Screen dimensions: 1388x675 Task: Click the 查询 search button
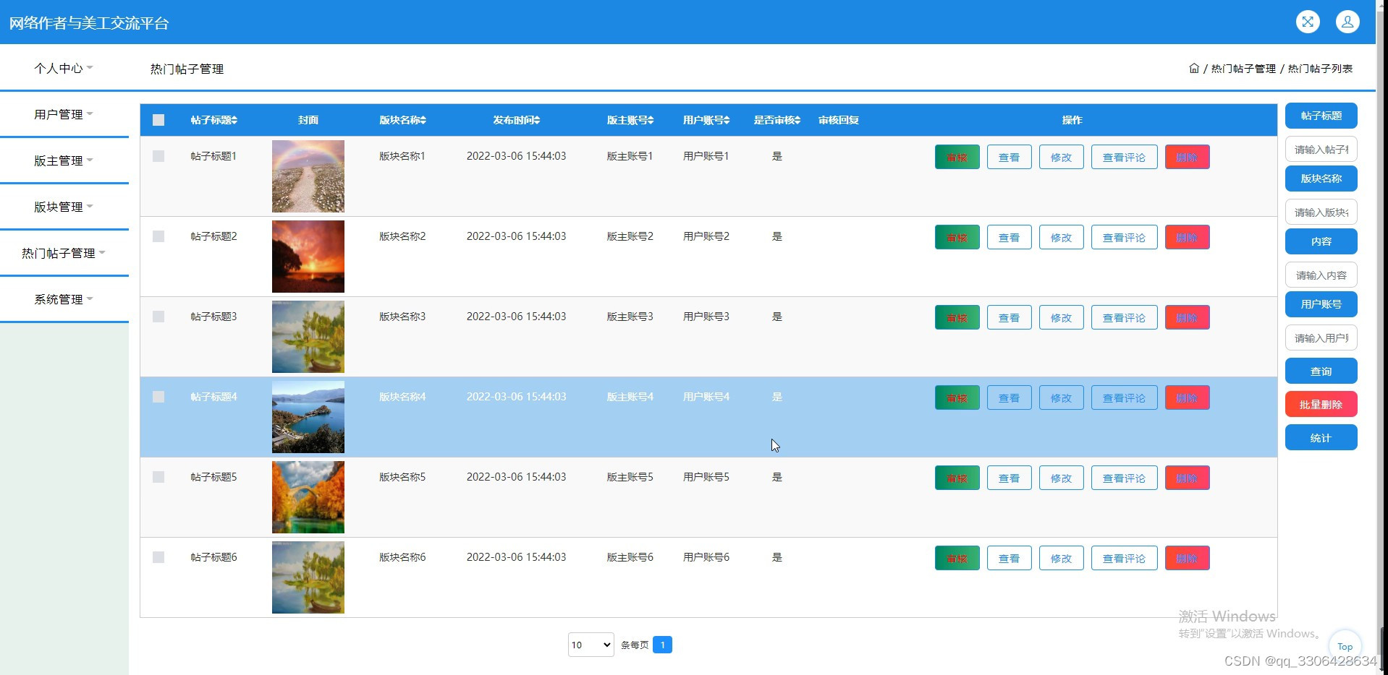pos(1321,371)
